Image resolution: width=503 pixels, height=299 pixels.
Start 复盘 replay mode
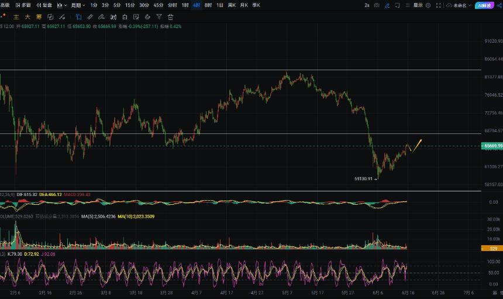pos(44,5)
